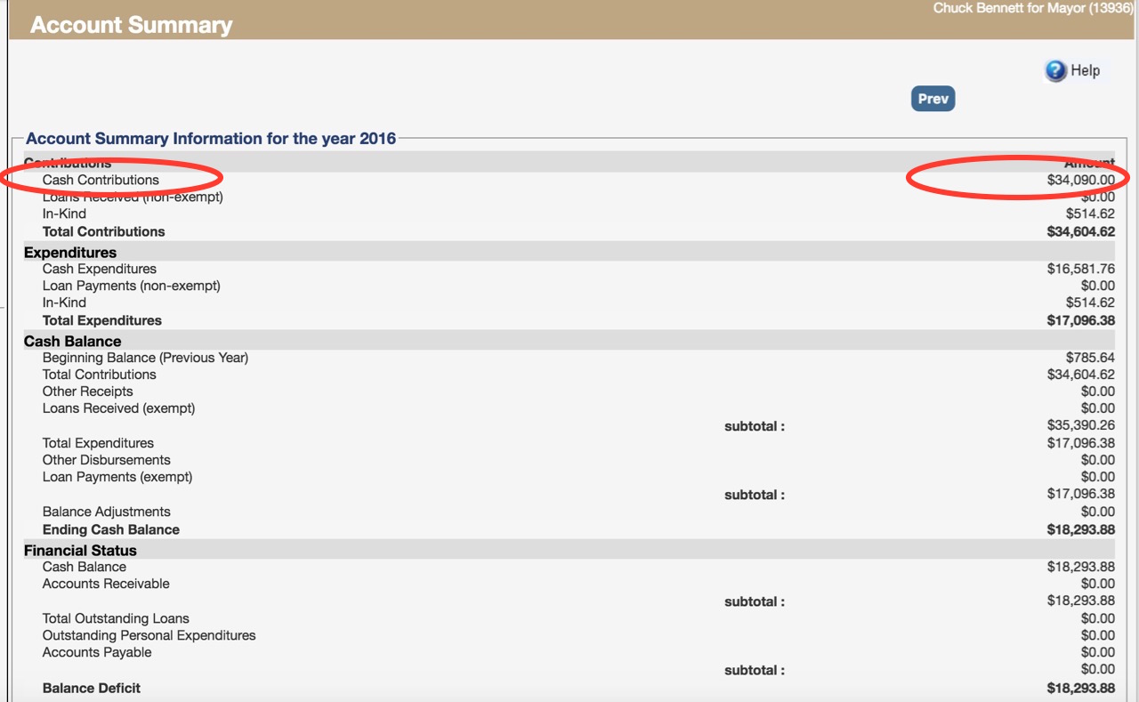Click the Total Contributions bold amount $34,604.62
The width and height of the screenshot is (1139, 702).
pos(1080,231)
